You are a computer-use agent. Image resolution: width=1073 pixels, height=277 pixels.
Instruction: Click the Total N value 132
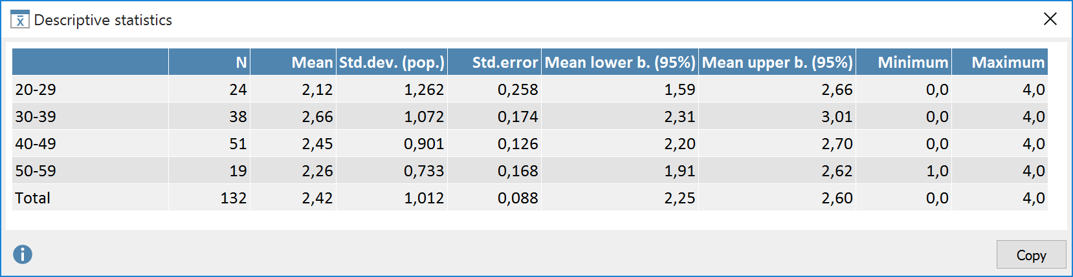point(234,198)
